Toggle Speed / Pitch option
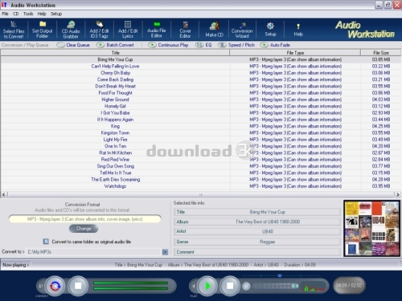402x301 pixels. point(236,45)
